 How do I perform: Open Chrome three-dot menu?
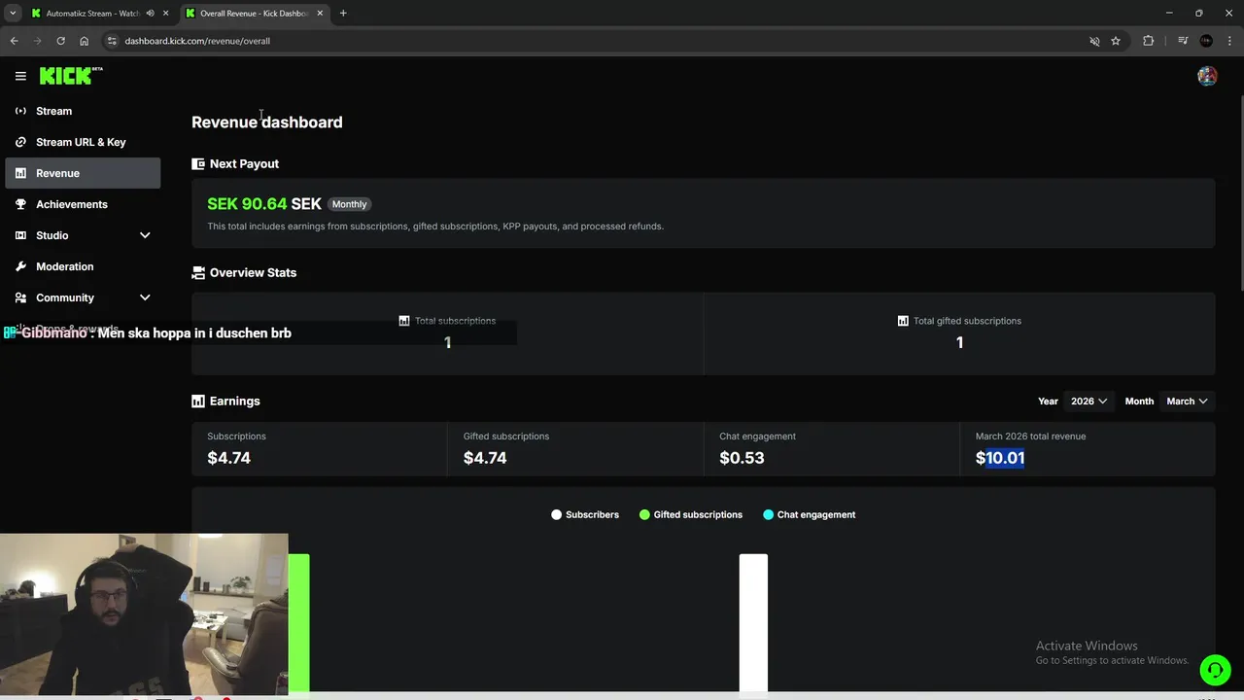(1230, 41)
